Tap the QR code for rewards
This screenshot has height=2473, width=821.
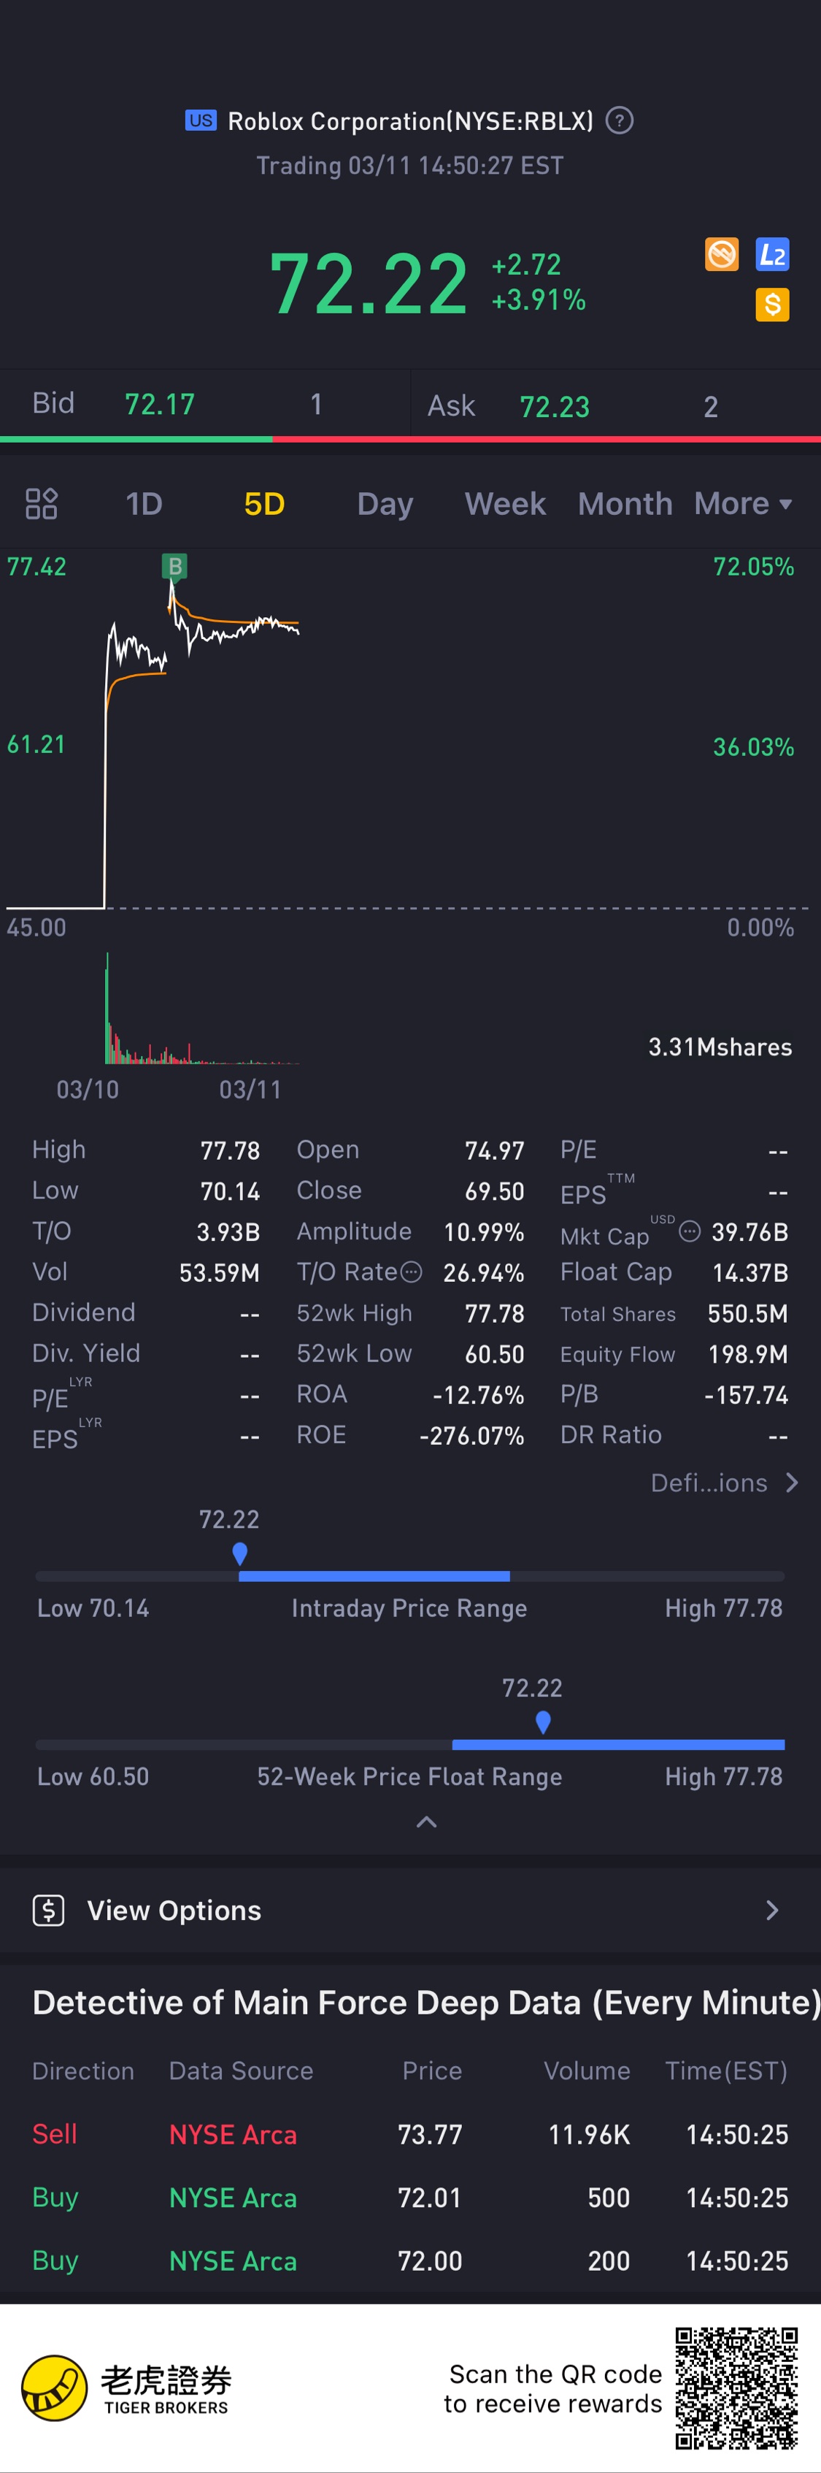736,2388
